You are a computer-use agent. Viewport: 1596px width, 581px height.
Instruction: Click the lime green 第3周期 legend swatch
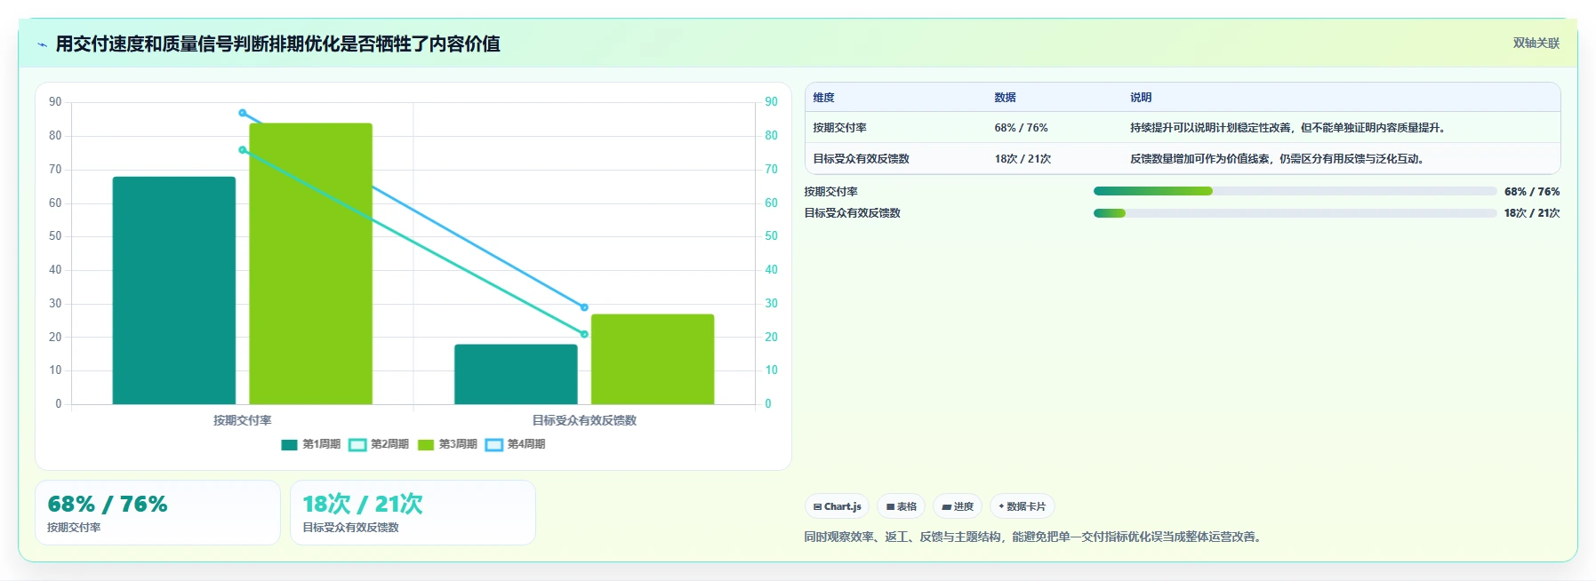click(426, 445)
